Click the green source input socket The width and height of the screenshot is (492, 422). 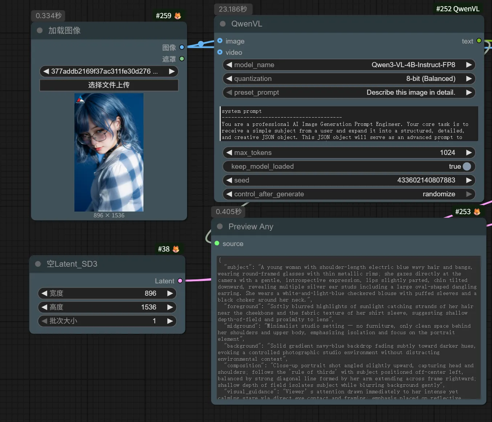click(x=217, y=243)
